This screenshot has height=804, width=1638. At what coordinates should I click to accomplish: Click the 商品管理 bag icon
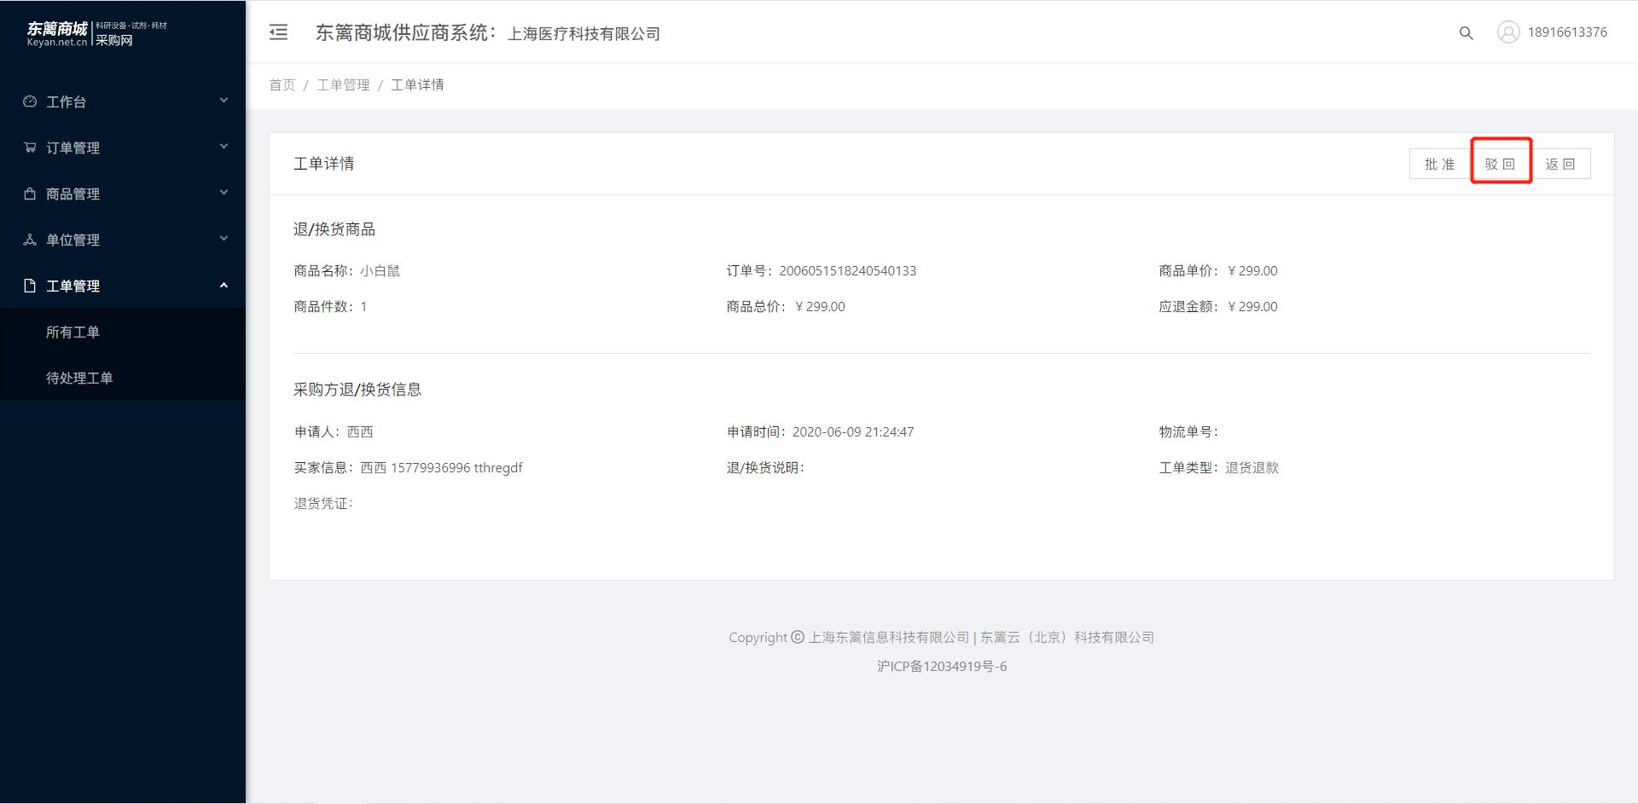pyautogui.click(x=30, y=194)
